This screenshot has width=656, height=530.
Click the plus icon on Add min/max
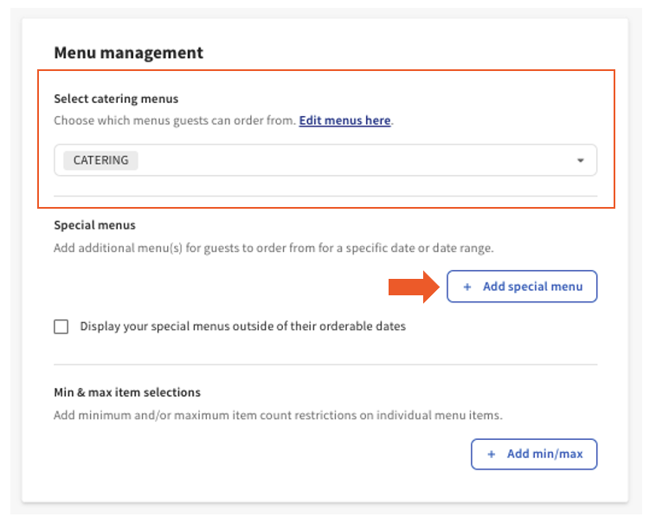(492, 454)
